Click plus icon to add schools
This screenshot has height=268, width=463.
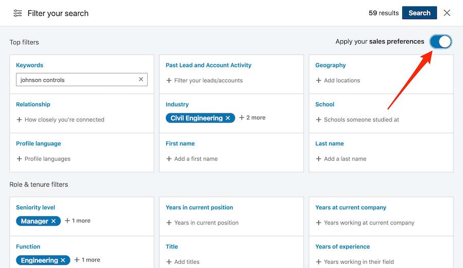pyautogui.click(x=318, y=120)
